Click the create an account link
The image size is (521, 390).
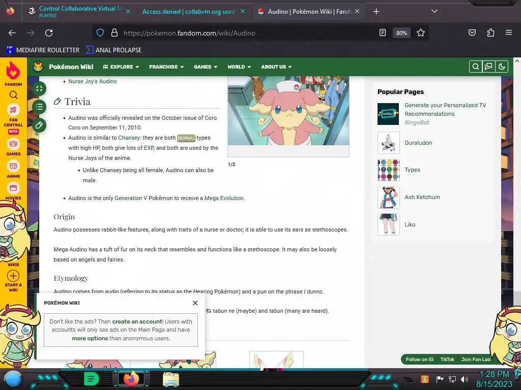click(x=137, y=321)
